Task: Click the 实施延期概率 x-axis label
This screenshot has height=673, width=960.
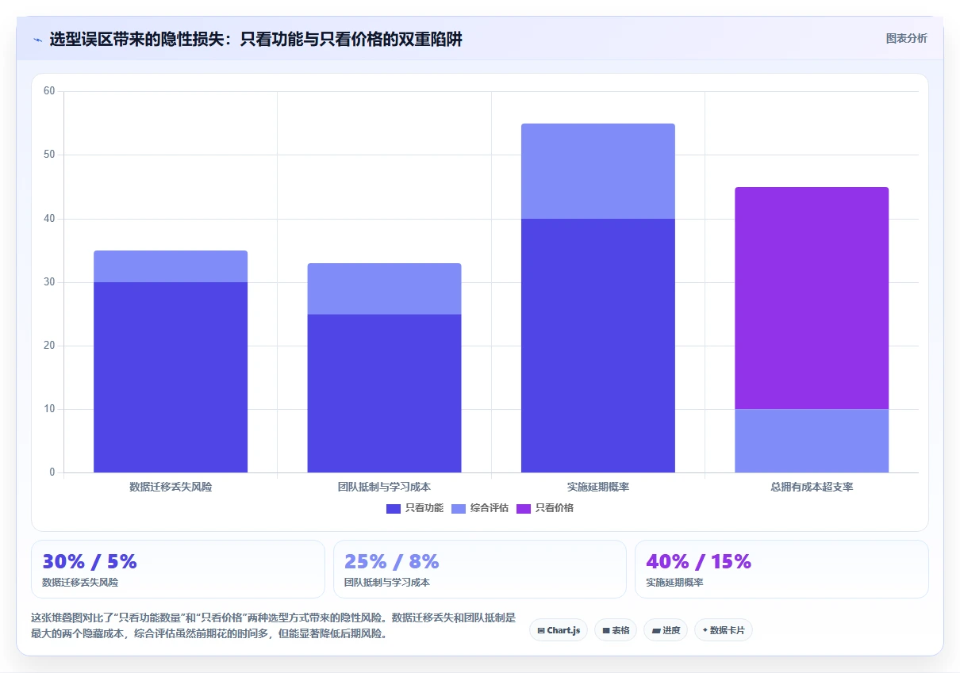Action: 598,487
